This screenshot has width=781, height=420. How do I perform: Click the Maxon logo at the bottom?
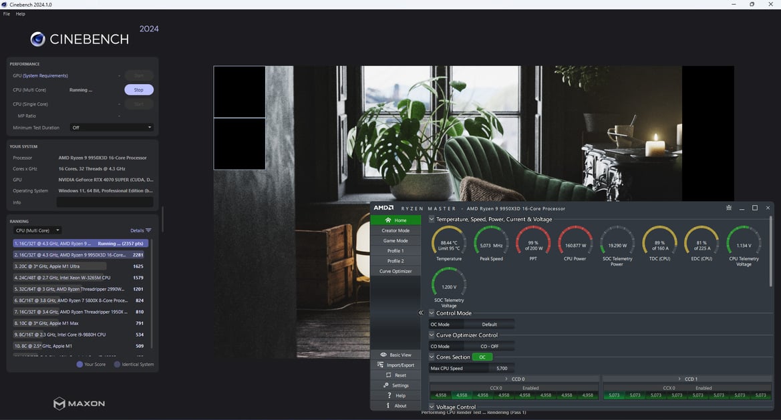tap(80, 403)
